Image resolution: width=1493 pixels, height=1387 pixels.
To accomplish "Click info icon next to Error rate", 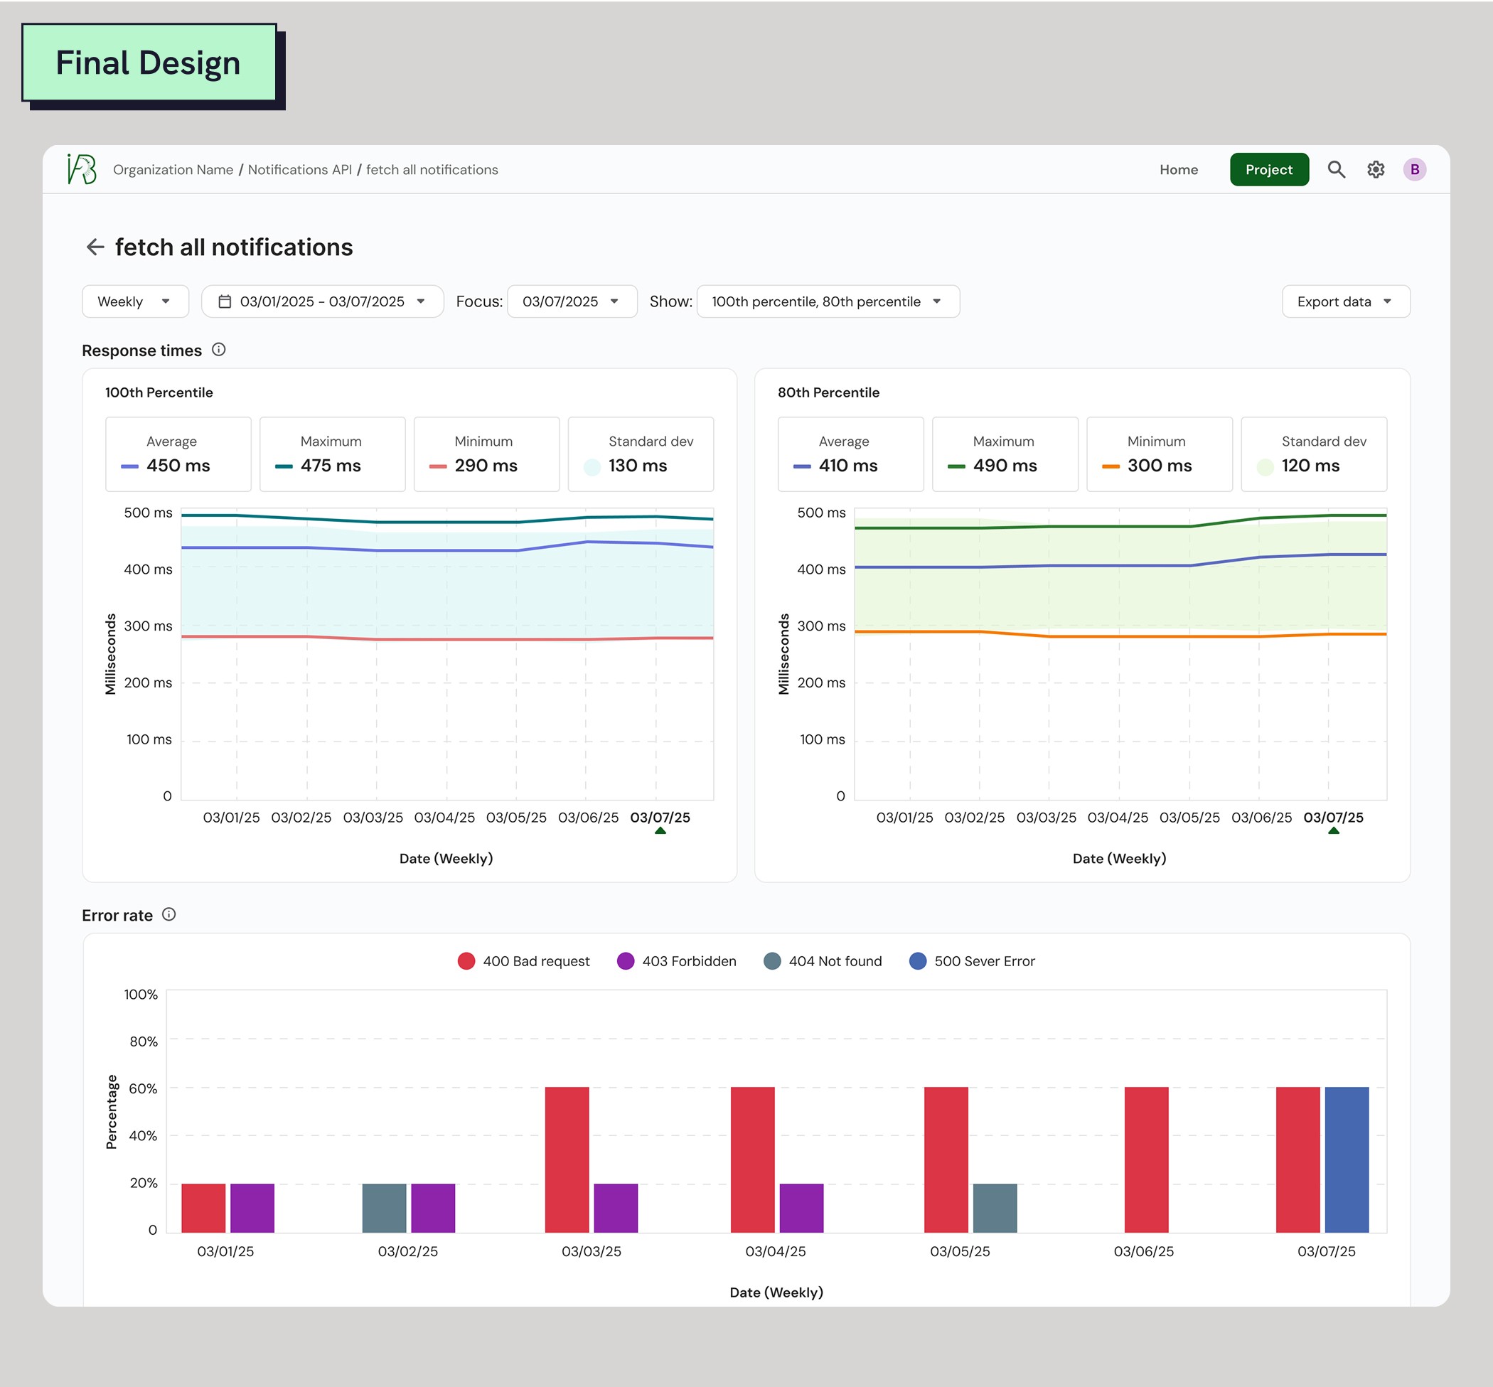I will tap(169, 914).
